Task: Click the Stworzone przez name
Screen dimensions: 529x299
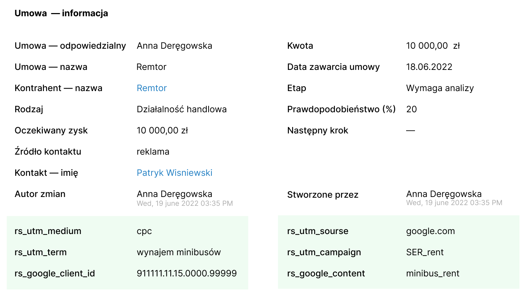Action: pos(444,194)
